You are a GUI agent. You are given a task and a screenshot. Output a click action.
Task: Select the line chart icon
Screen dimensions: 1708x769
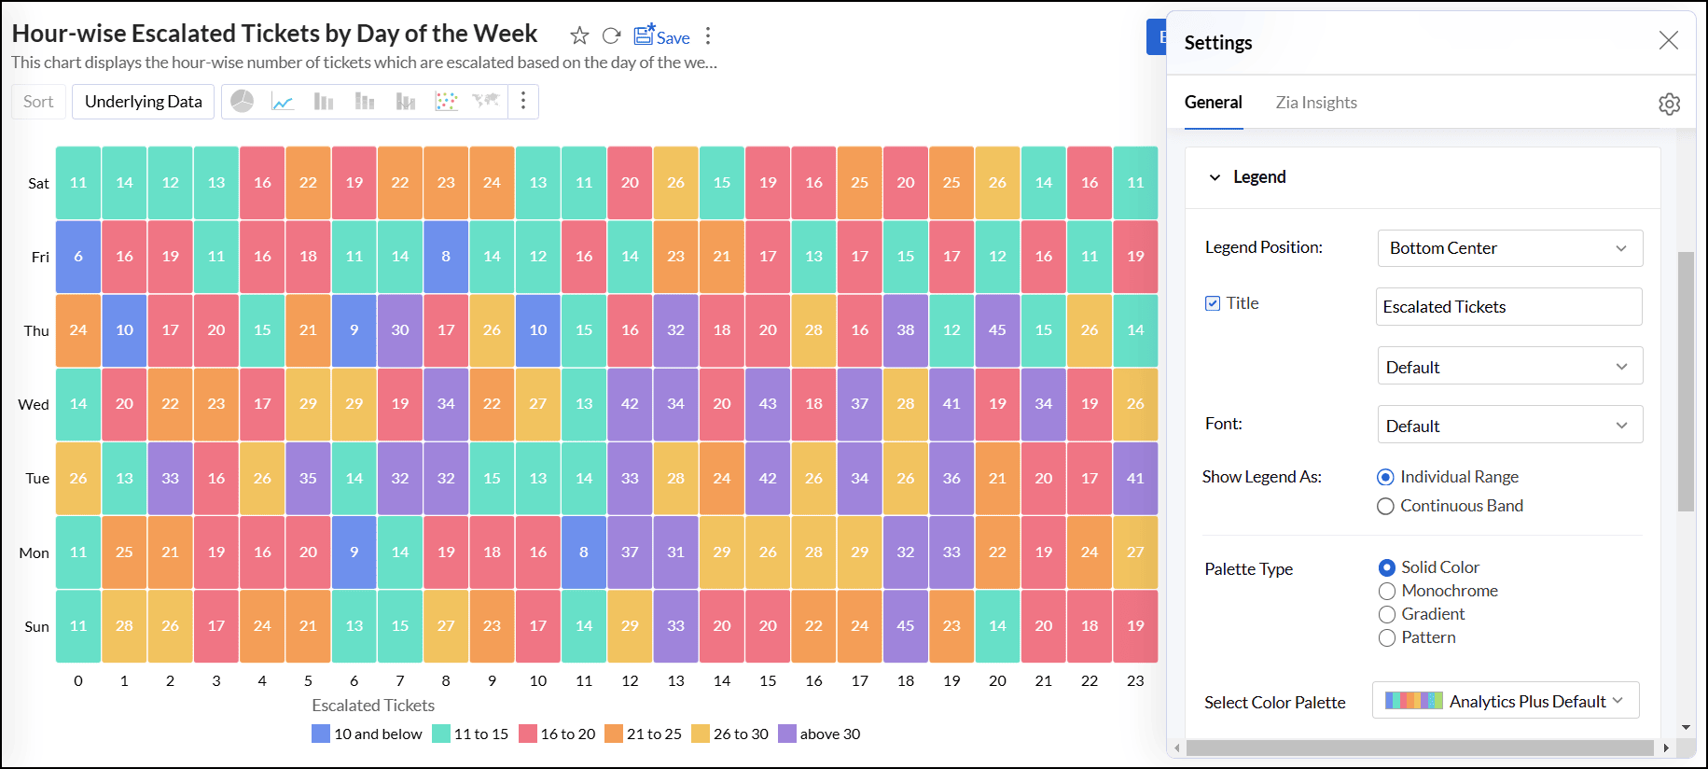[x=283, y=102]
